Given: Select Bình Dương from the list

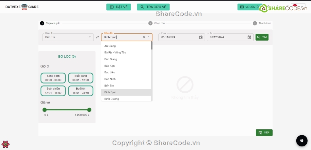Looking at the screenshot, I should tap(126, 99).
